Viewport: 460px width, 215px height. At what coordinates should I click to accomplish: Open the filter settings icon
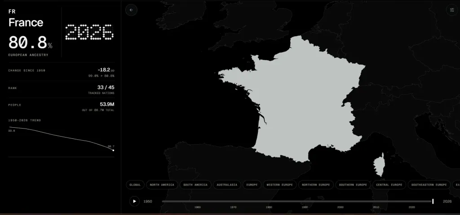point(452,10)
